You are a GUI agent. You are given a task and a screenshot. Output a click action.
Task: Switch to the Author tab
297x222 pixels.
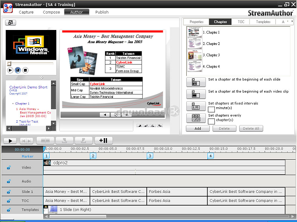click(x=76, y=12)
